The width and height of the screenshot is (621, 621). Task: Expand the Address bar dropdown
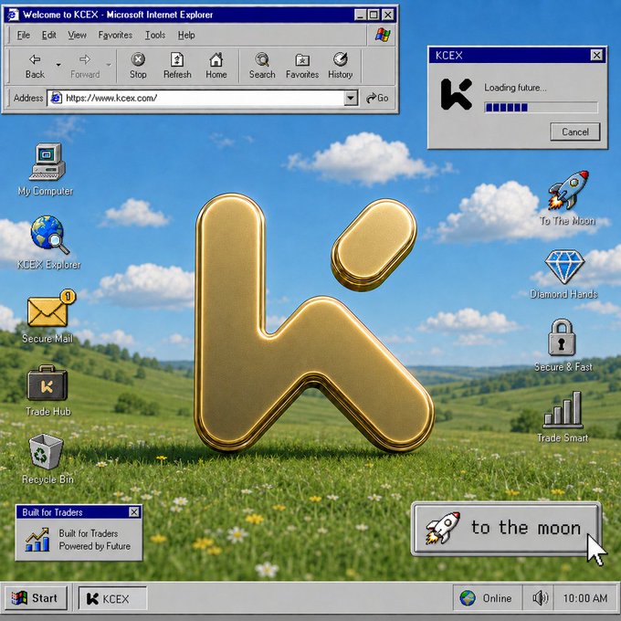(351, 98)
